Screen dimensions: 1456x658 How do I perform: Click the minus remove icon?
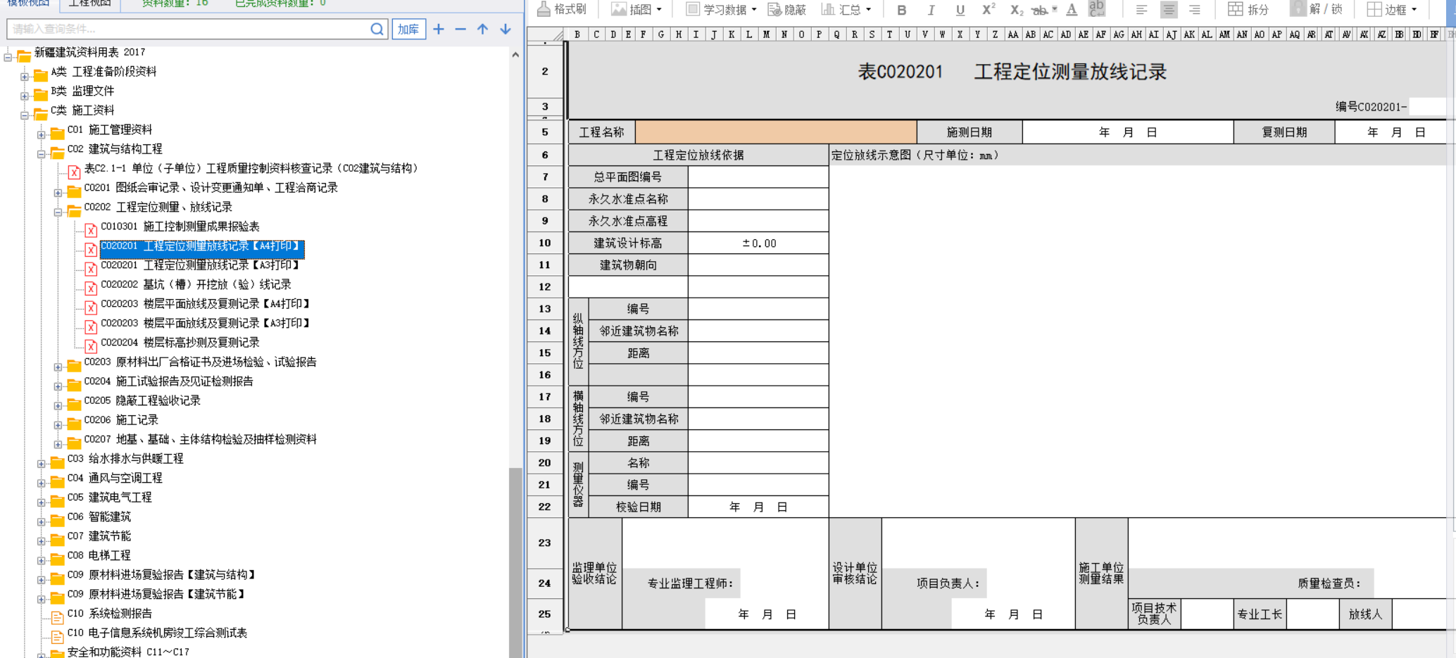click(x=460, y=29)
